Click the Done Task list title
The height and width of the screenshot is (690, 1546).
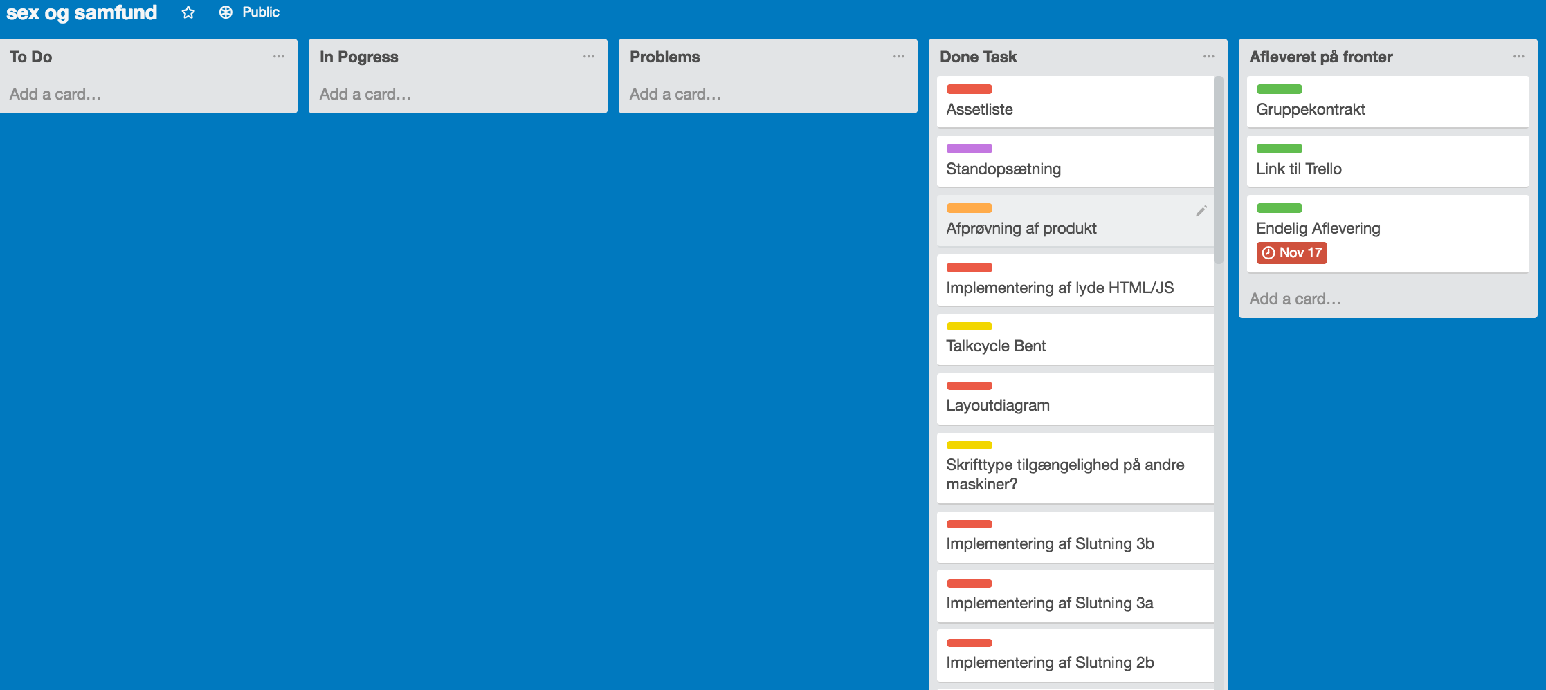[979, 57]
